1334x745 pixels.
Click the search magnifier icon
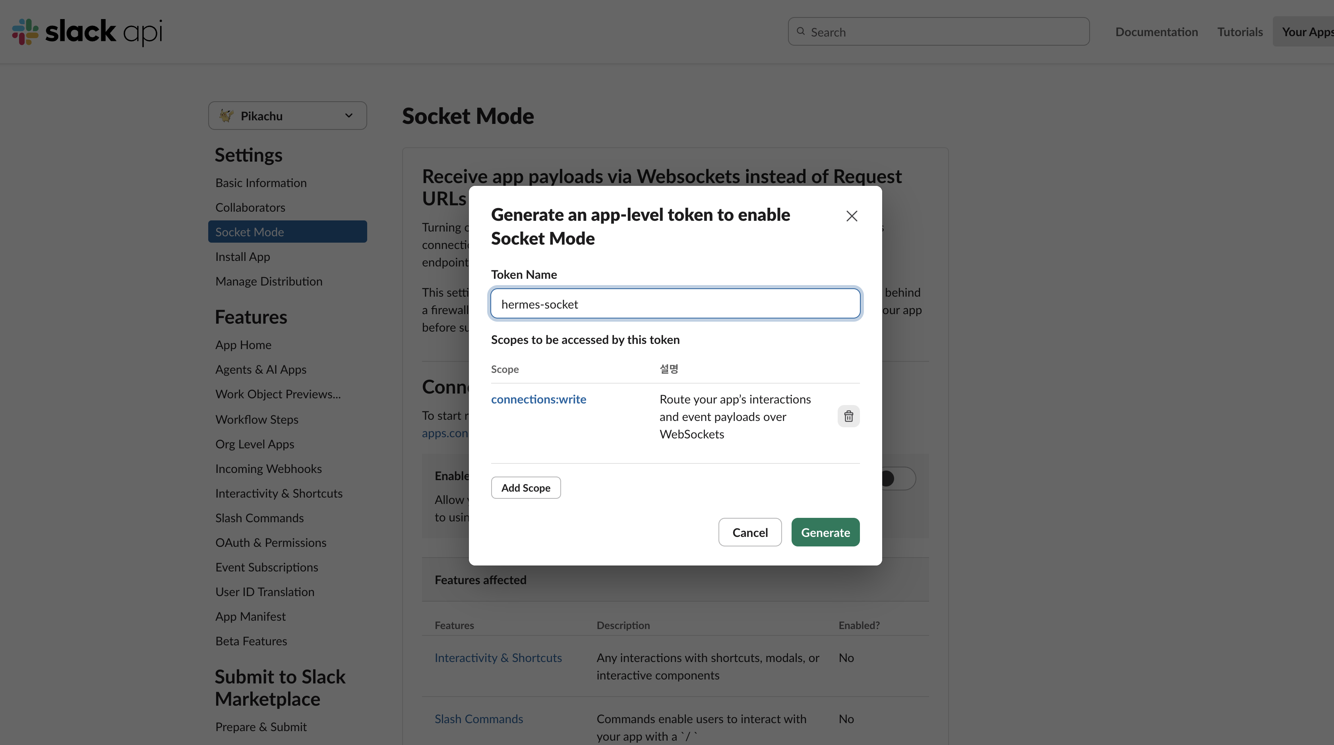tap(801, 31)
